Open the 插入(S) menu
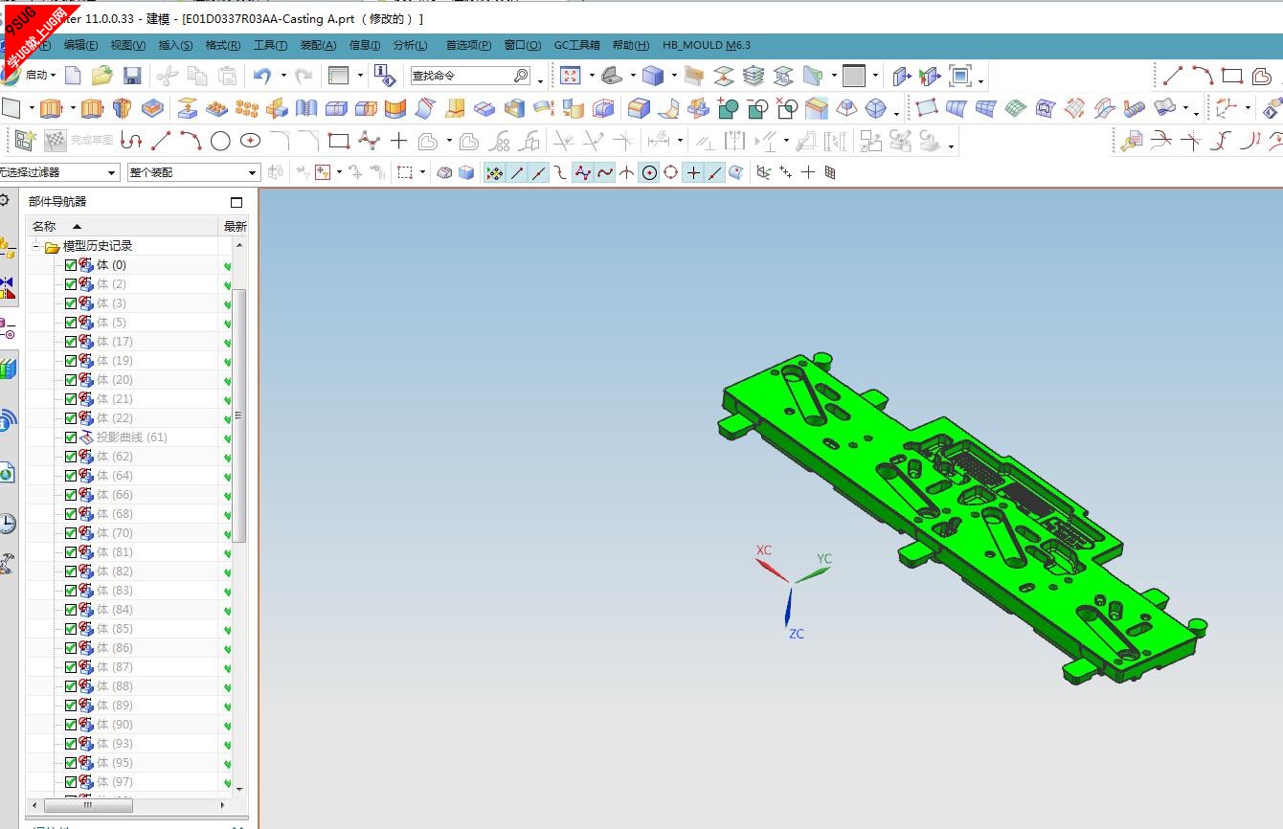Screen dimensions: 1283x829 175,45
